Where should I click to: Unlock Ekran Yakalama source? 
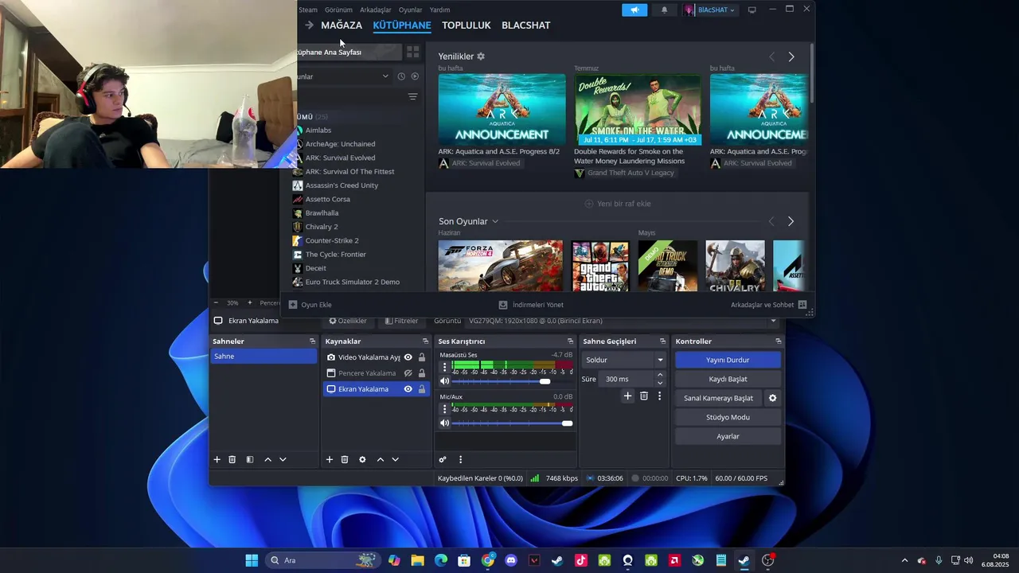click(422, 389)
